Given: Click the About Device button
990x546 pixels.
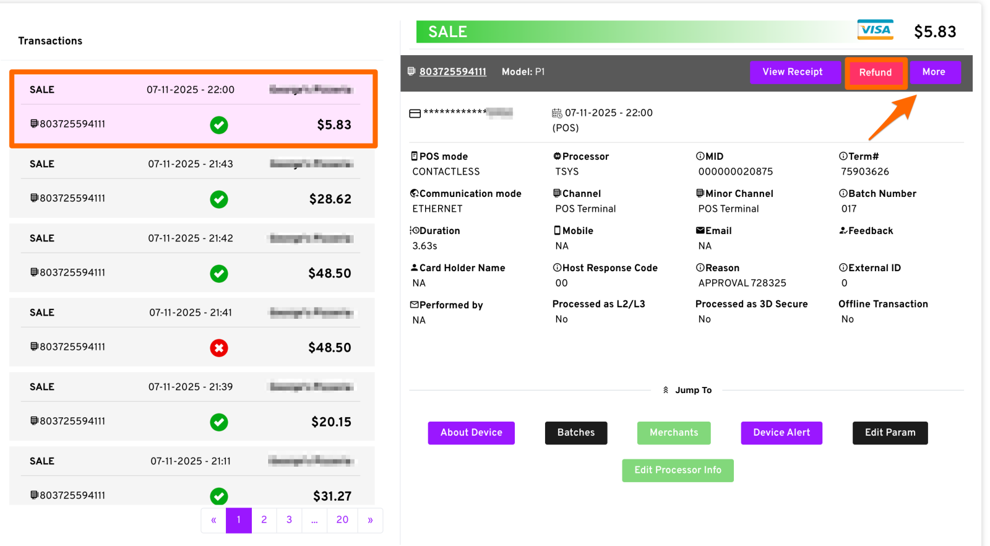Looking at the screenshot, I should tap(471, 433).
